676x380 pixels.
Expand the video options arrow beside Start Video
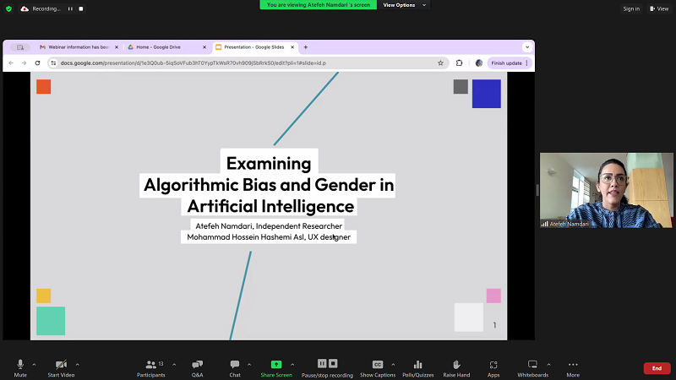coord(78,365)
